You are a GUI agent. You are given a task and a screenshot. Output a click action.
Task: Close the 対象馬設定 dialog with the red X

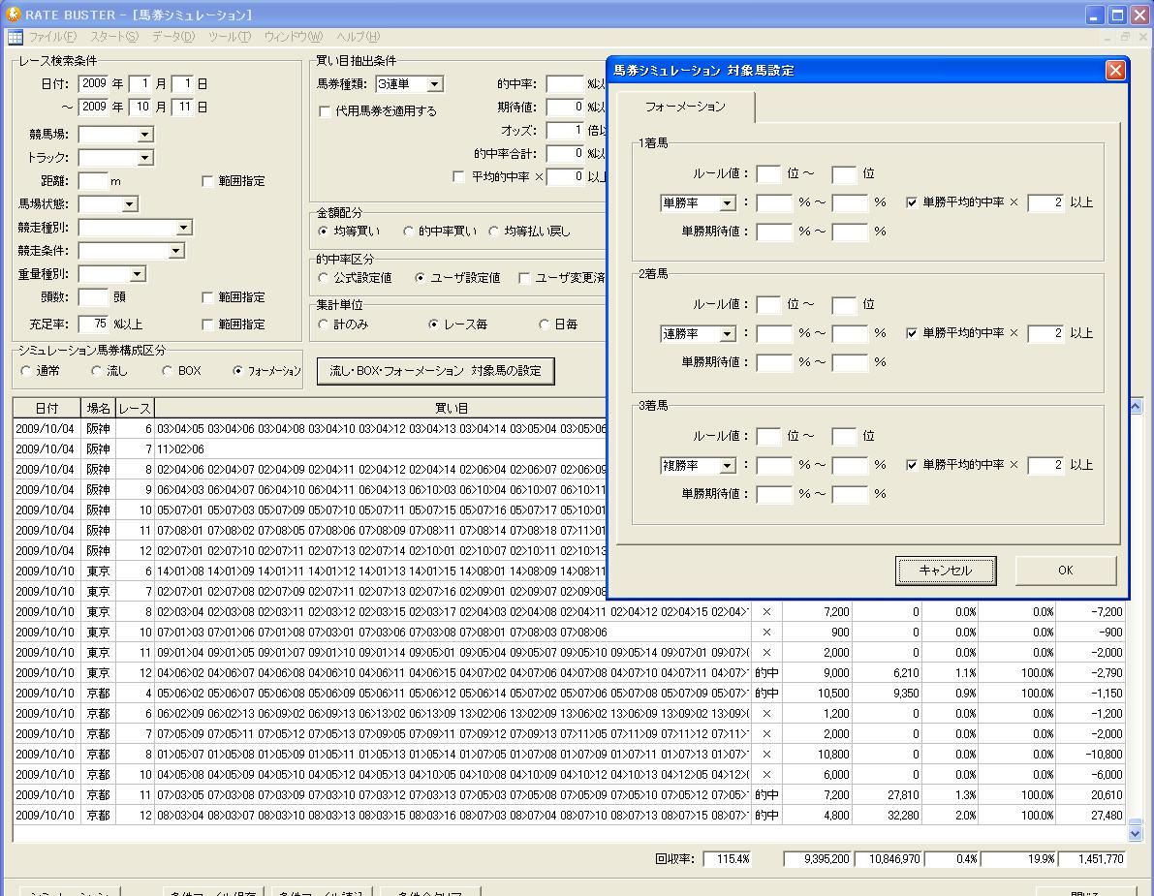pos(1115,70)
